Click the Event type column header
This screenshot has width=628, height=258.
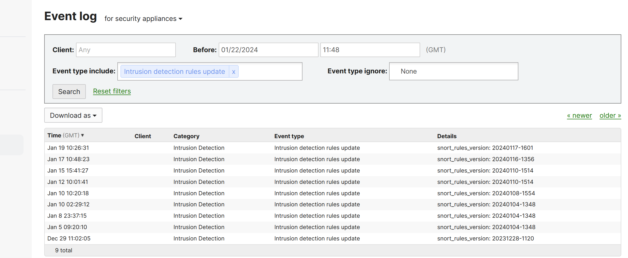pyautogui.click(x=289, y=136)
